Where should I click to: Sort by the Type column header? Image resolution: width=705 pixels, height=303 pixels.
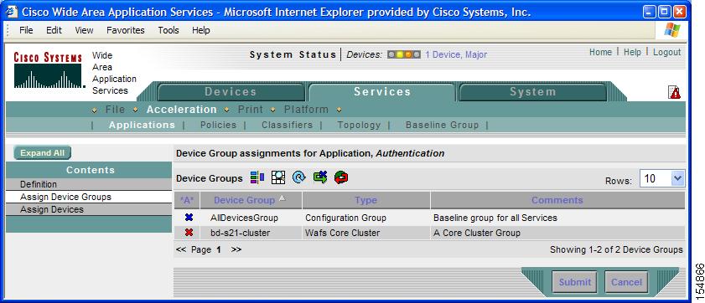coord(365,200)
